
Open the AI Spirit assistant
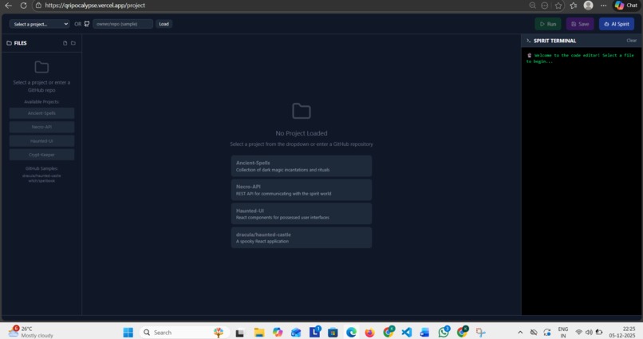[617, 24]
